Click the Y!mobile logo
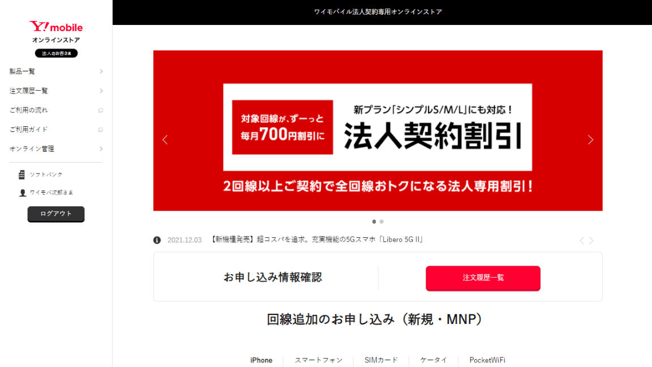652x367 pixels. 55,27
